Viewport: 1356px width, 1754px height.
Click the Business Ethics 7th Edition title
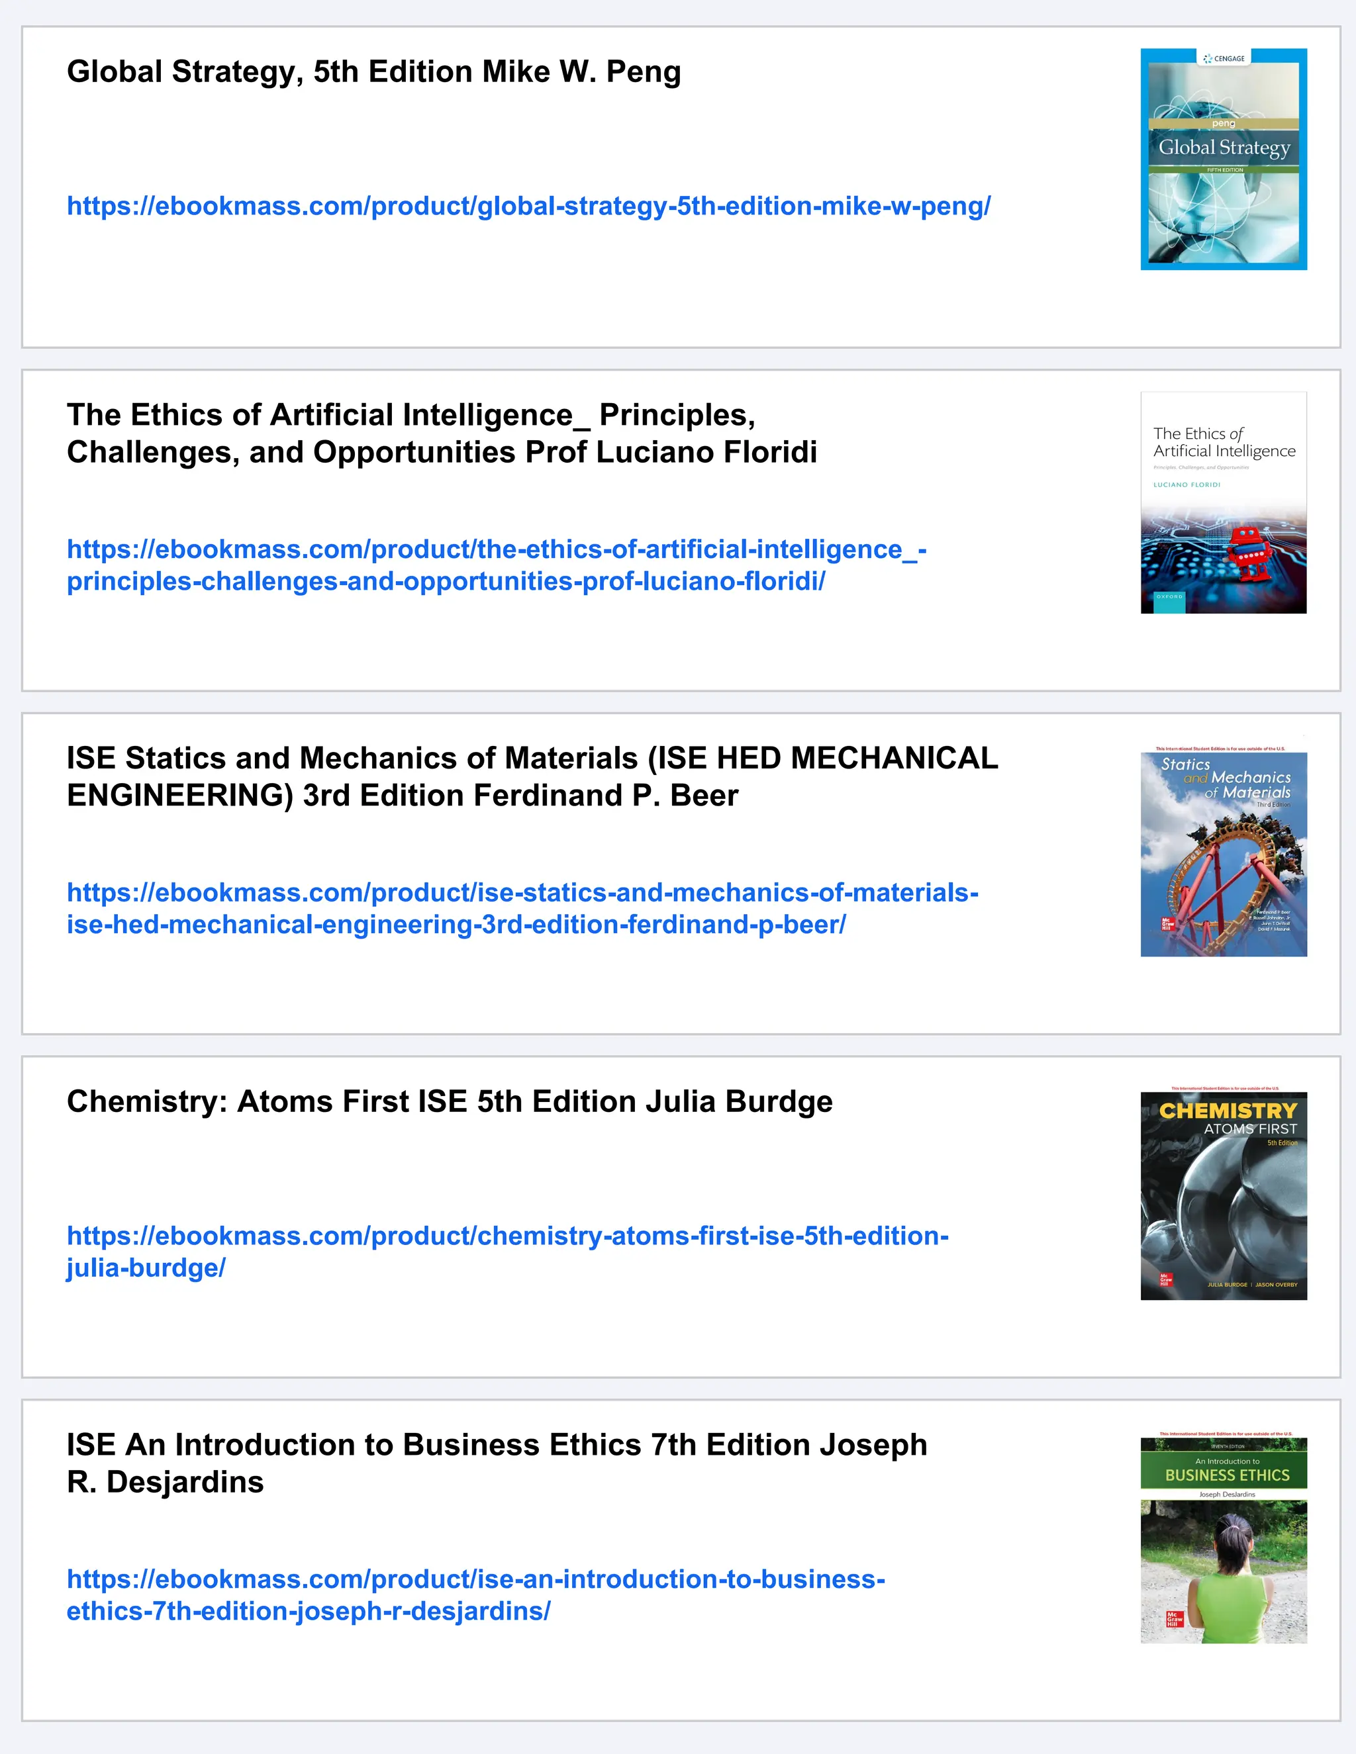tap(496, 1463)
